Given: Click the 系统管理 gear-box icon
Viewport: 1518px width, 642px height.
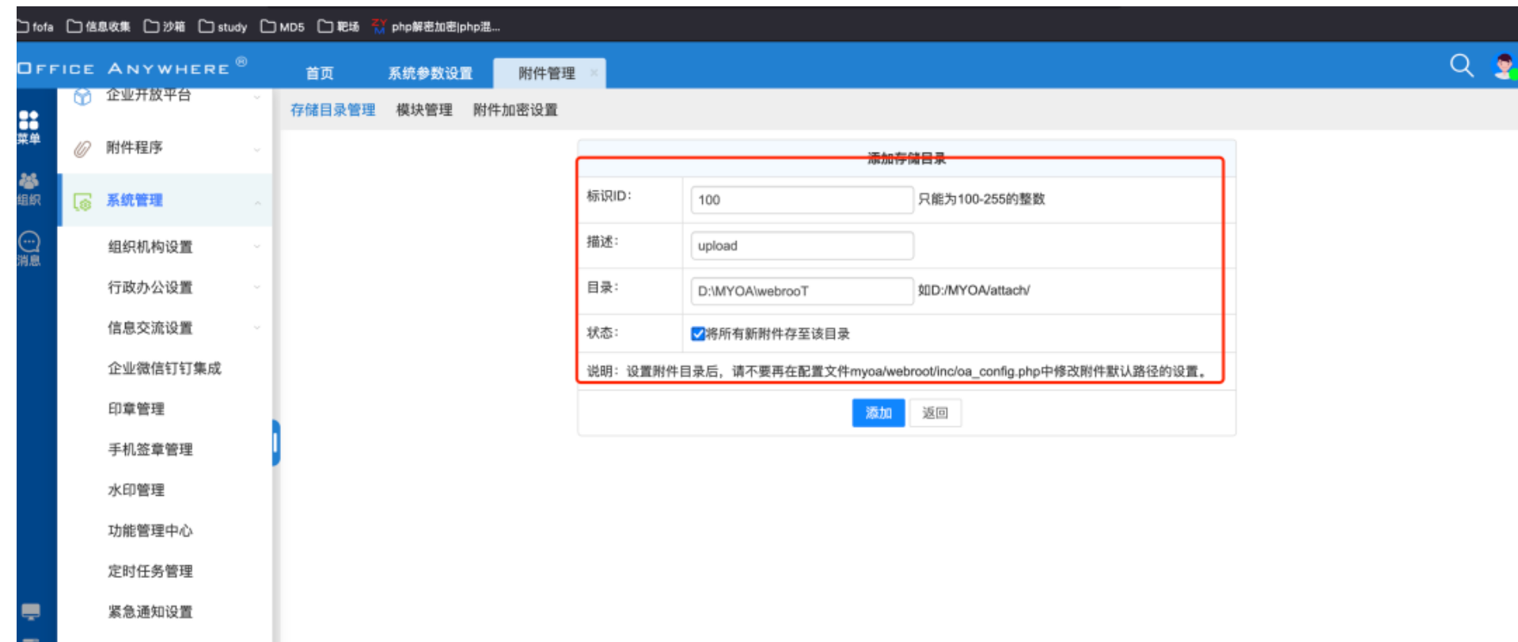Looking at the screenshot, I should [82, 202].
